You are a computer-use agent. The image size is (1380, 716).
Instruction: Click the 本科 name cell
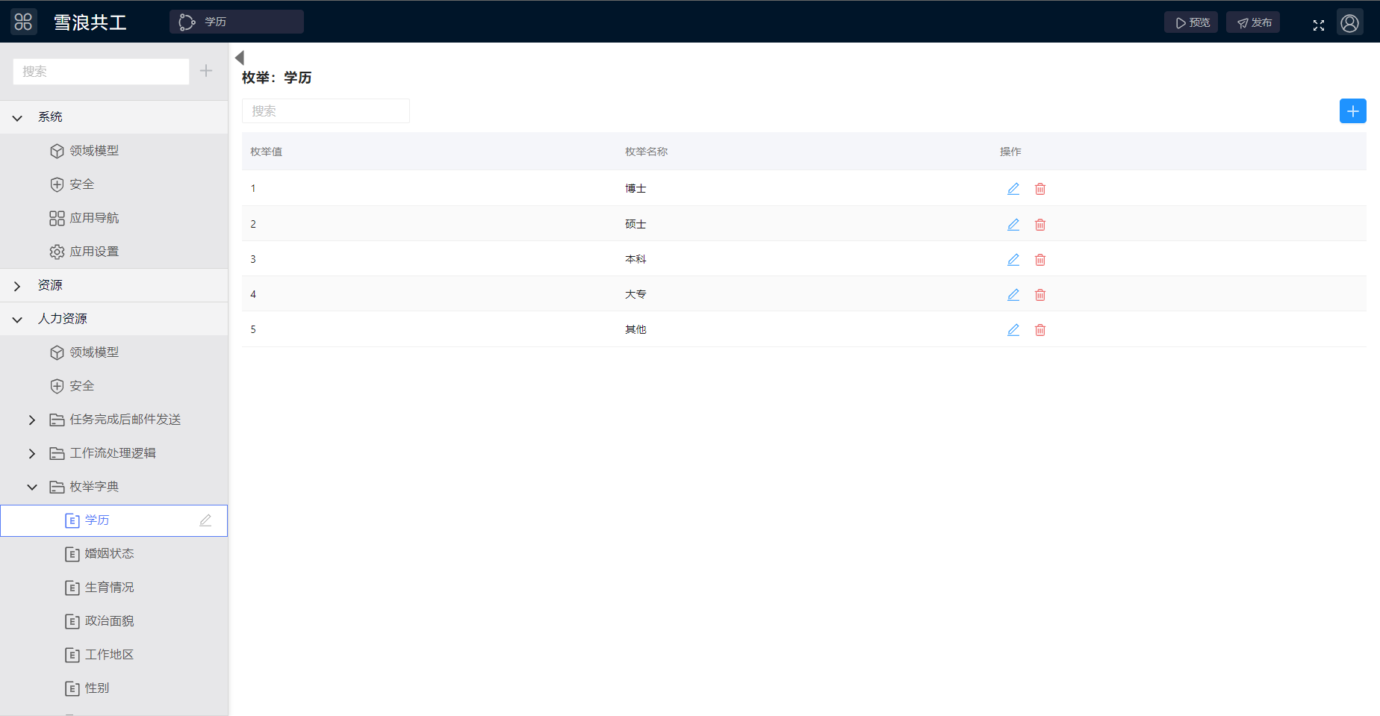point(635,259)
